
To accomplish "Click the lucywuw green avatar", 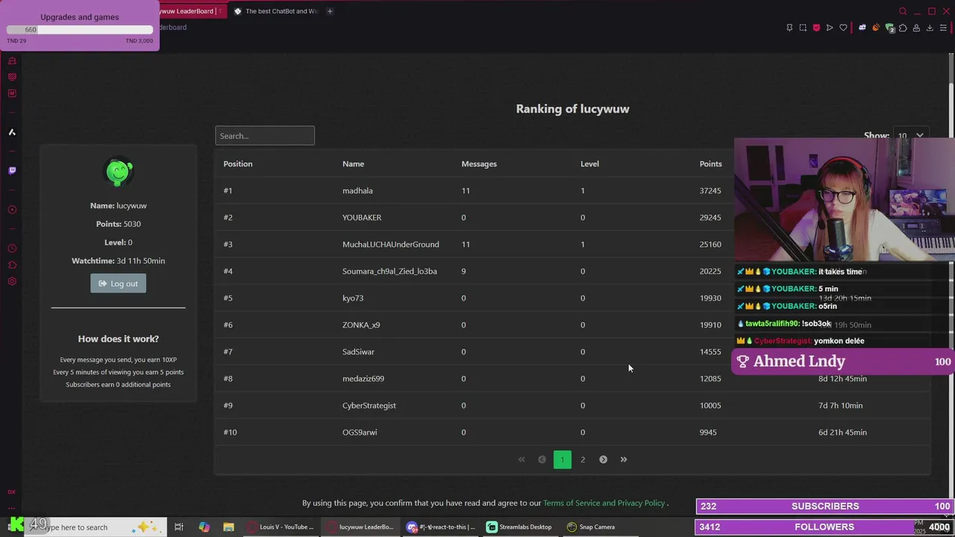I will click(118, 172).
